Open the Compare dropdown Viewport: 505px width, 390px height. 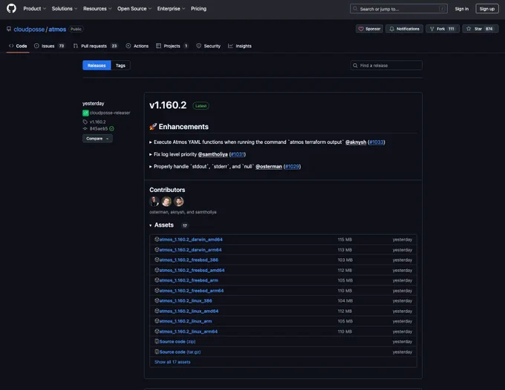pyautogui.click(x=97, y=139)
